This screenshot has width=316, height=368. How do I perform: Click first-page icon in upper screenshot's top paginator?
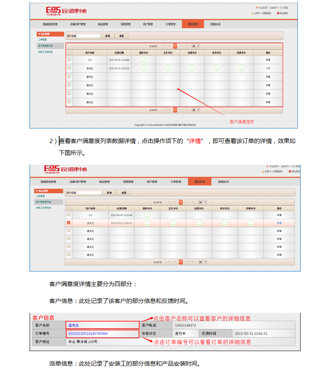[164, 46]
